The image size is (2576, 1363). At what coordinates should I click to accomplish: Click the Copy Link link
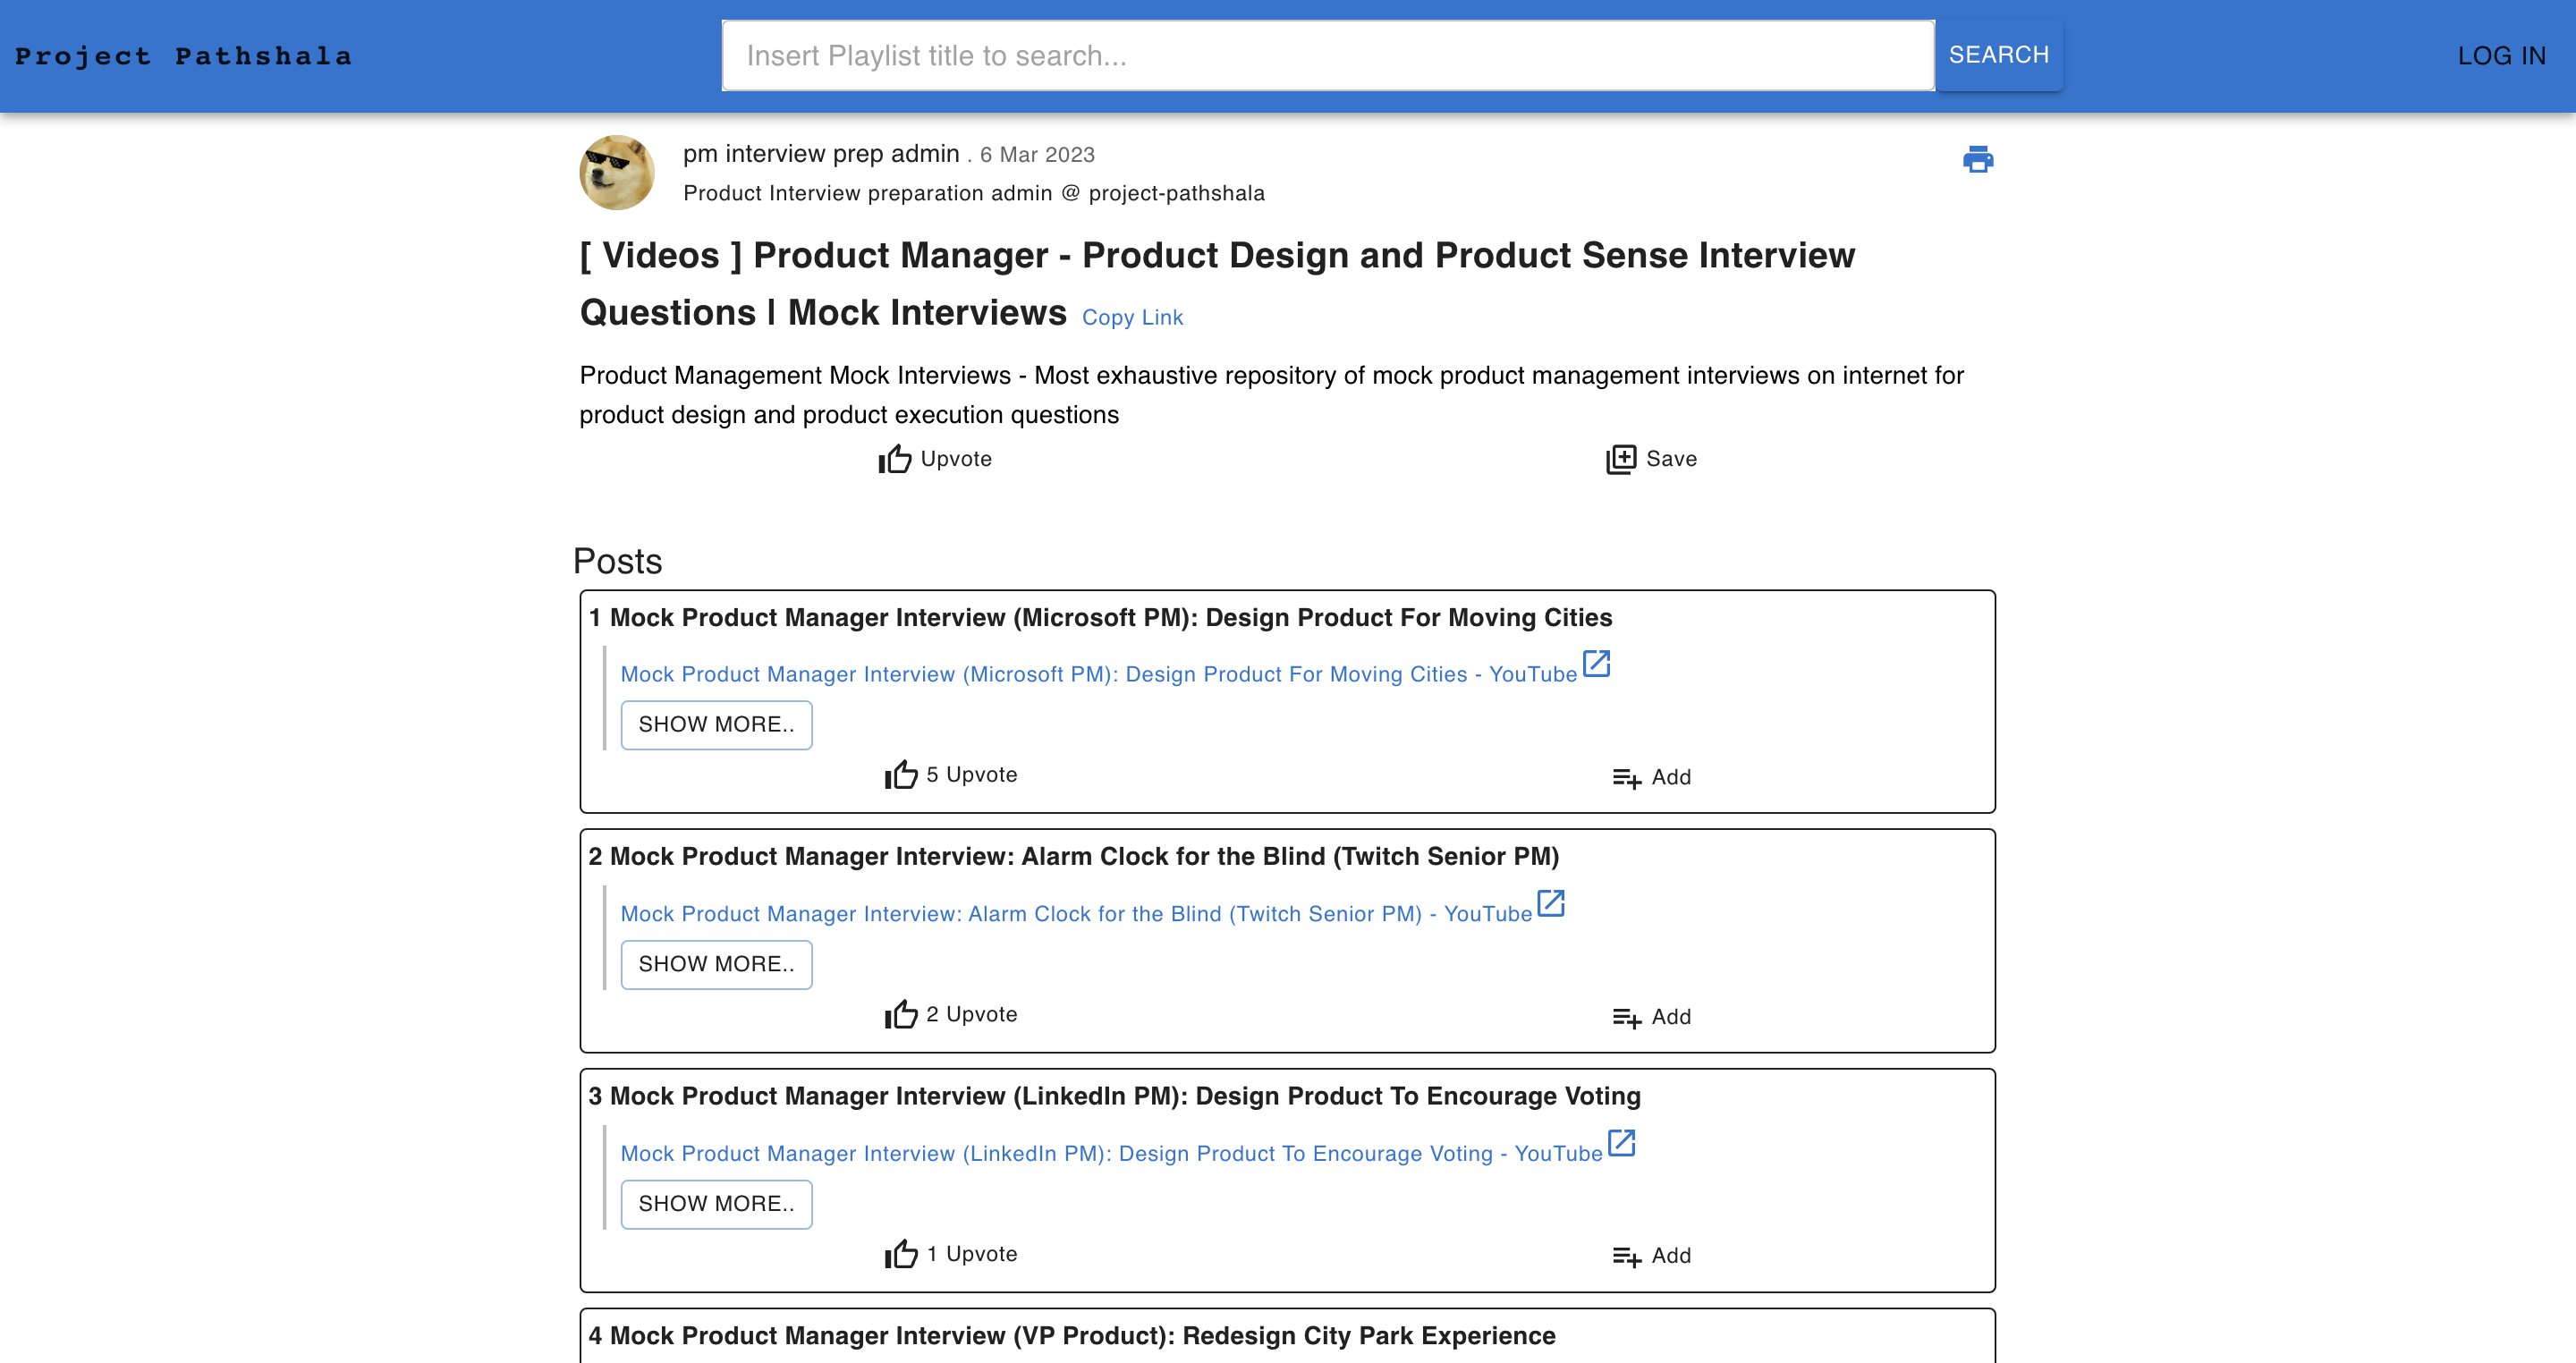[x=1132, y=318]
